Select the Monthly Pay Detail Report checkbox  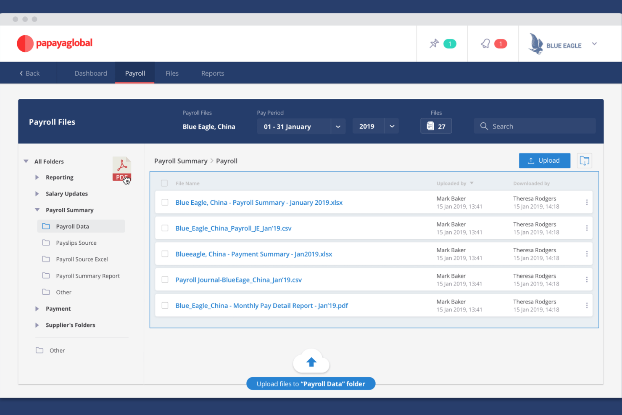coord(164,305)
